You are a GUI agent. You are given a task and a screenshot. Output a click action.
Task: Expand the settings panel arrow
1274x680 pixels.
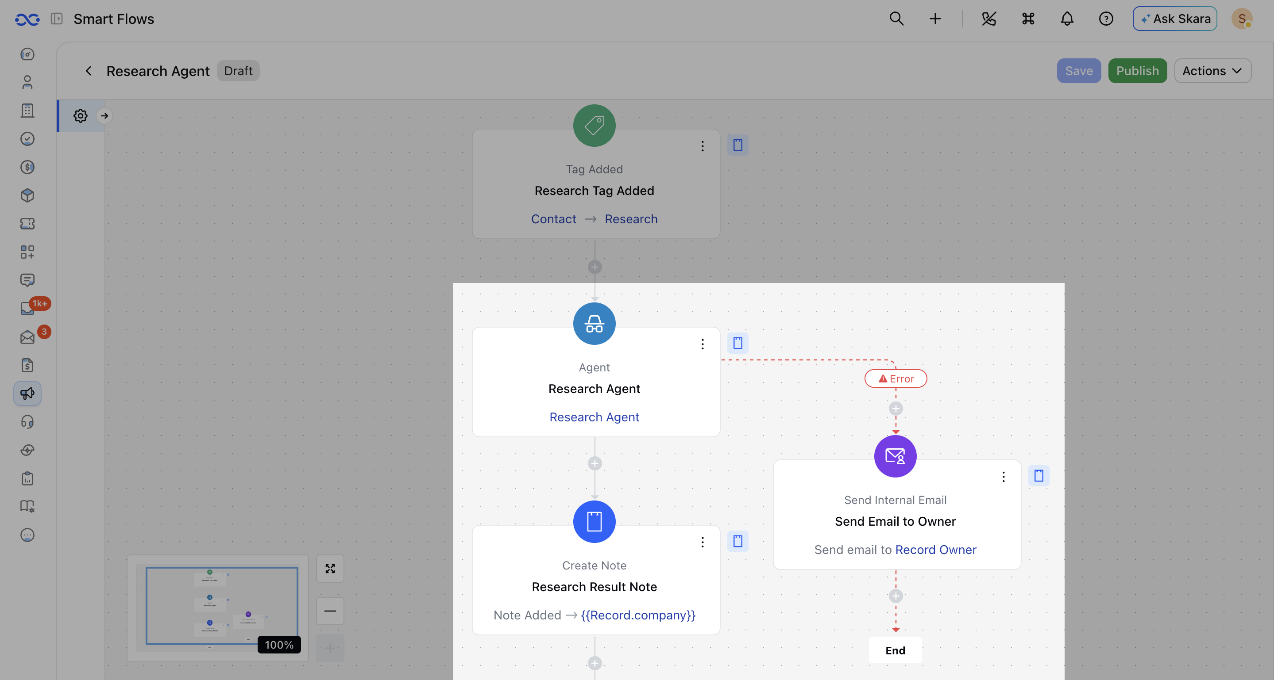coord(104,115)
